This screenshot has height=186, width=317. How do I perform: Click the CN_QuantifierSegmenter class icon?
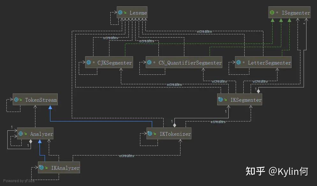149,62
